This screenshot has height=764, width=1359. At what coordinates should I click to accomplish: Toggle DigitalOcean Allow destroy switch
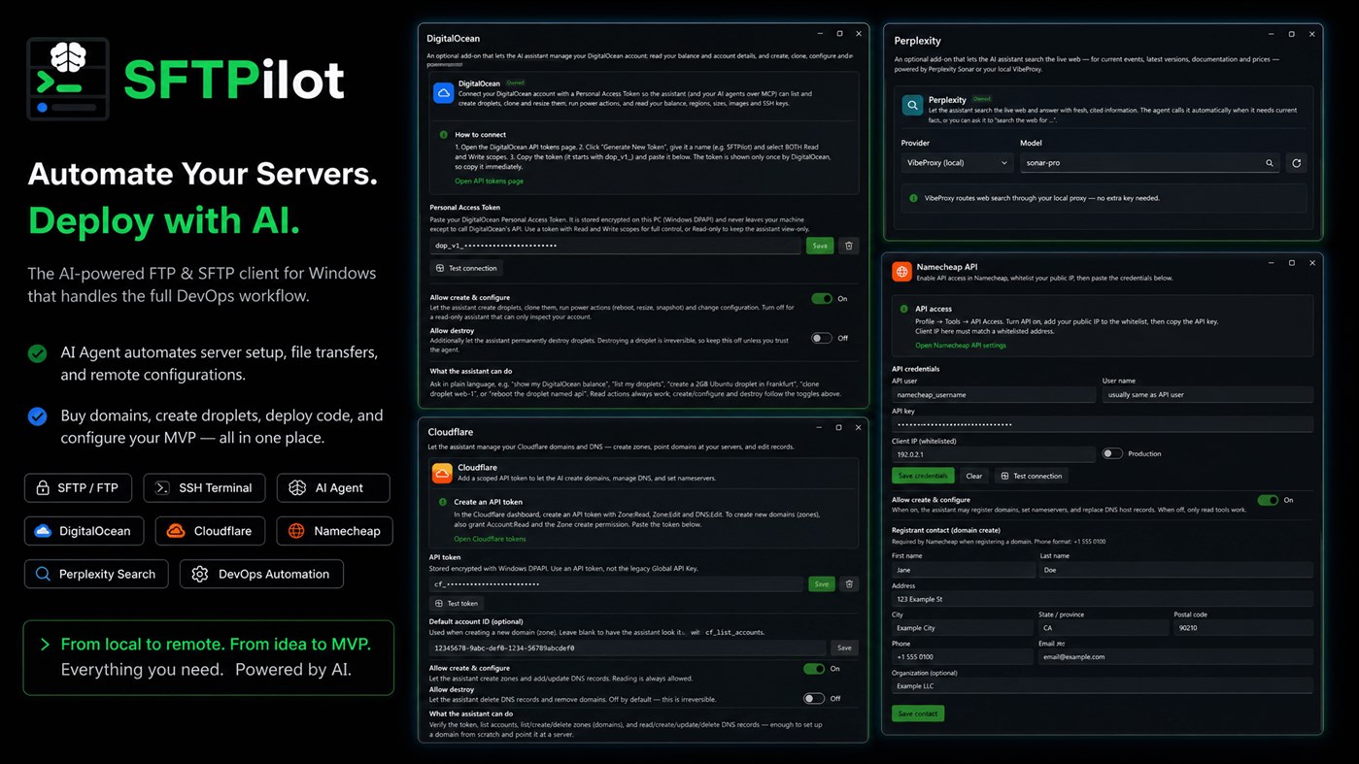point(822,338)
